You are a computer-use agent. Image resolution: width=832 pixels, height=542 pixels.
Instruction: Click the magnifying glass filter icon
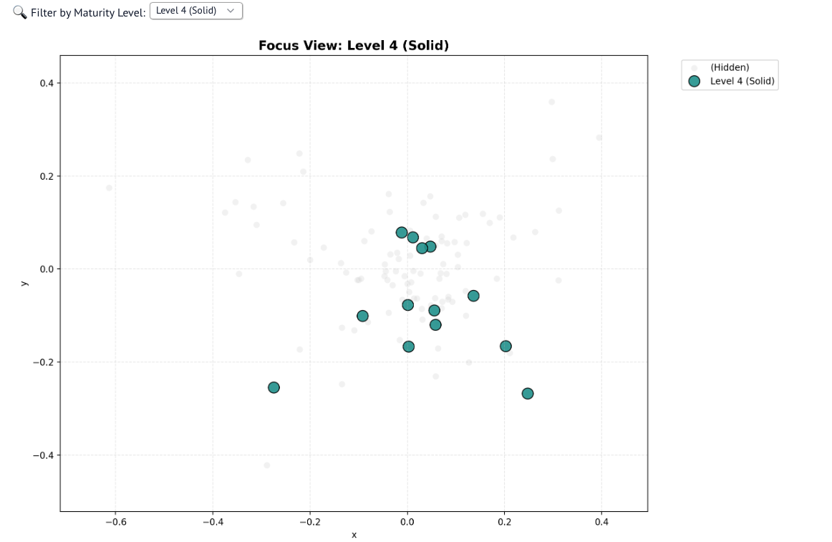click(x=20, y=12)
